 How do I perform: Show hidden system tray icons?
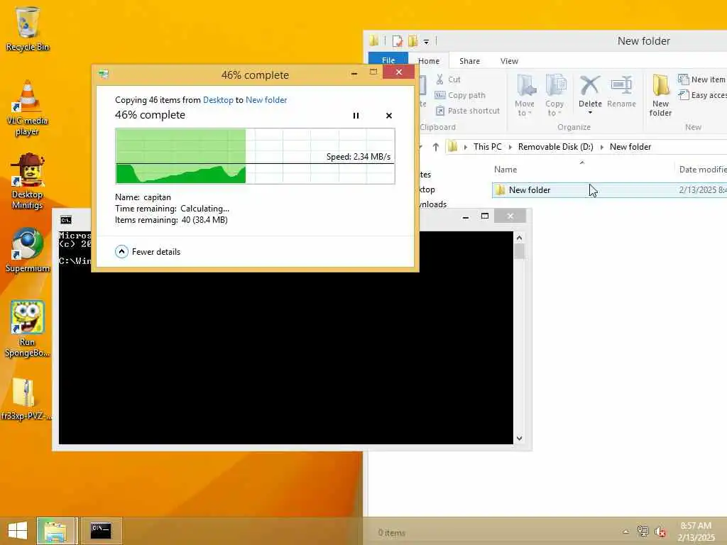626,532
